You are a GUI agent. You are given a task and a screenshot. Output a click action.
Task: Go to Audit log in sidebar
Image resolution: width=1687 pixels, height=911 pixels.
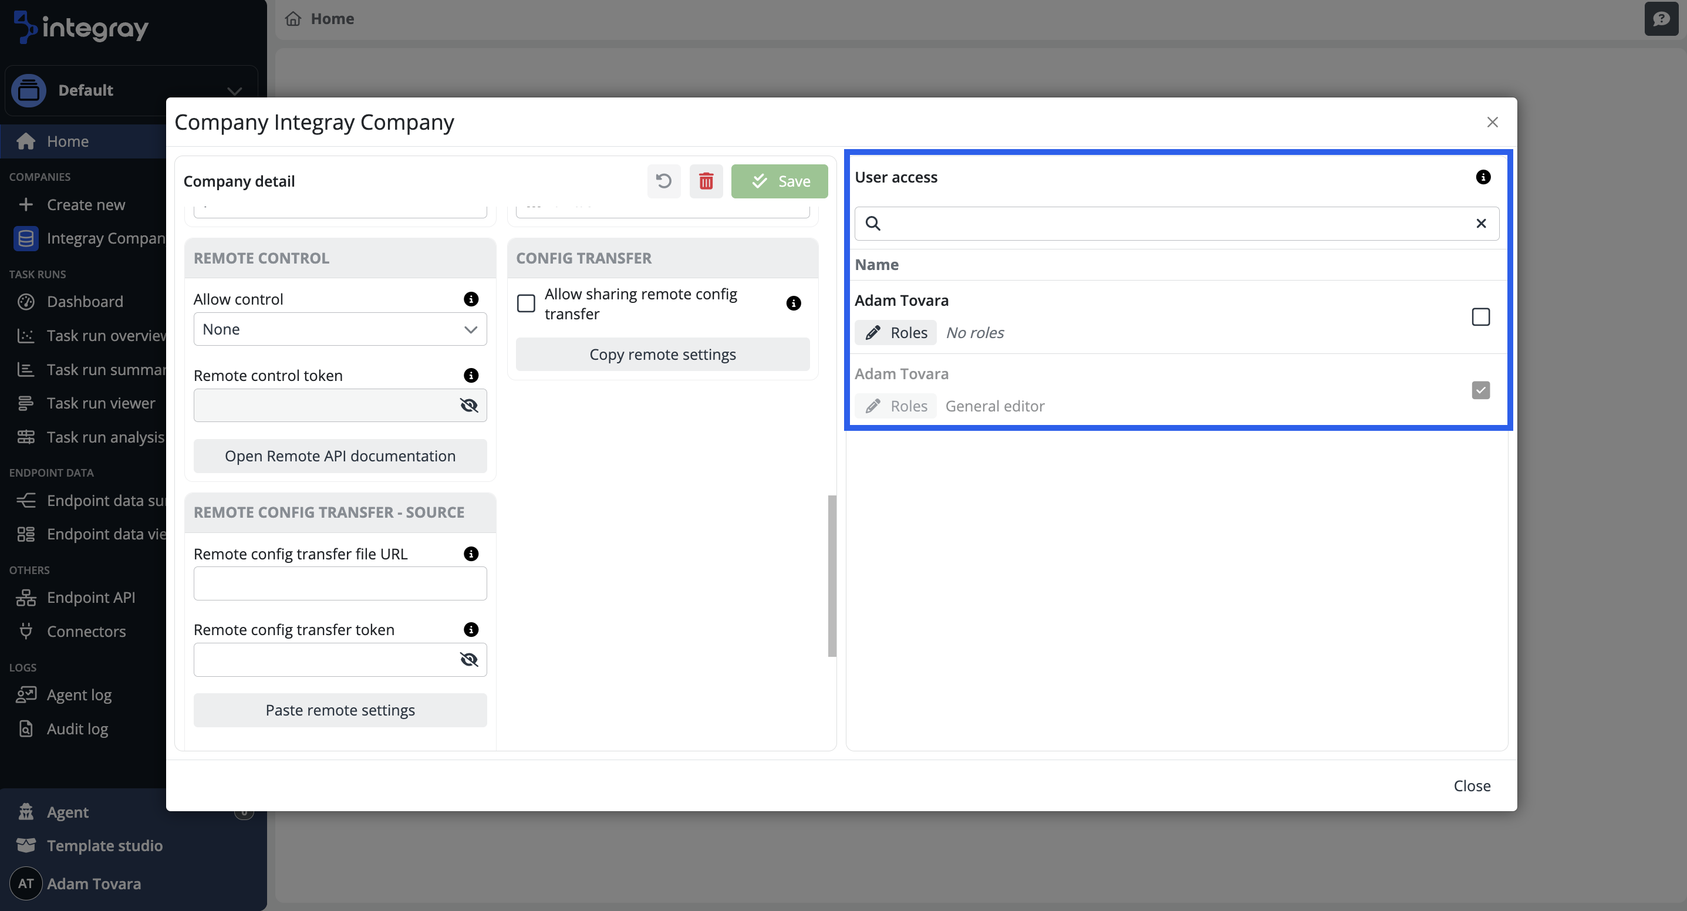(77, 729)
